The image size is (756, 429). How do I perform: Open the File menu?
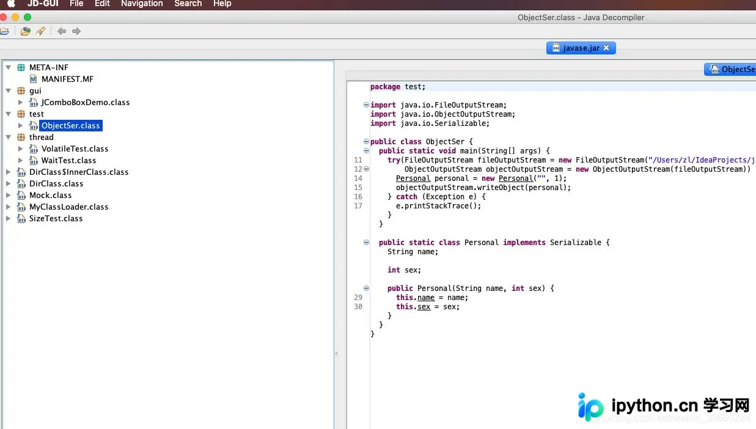(x=76, y=4)
